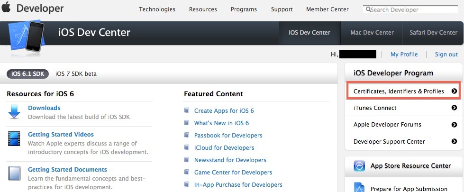464x192 pixels.
Task: Click the Prepare for App Submission icon
Action: 359,188
